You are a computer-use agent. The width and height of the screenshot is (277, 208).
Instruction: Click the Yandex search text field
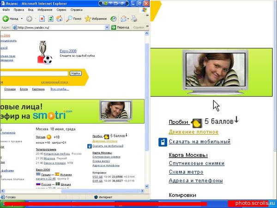pyautogui.click(x=34, y=73)
